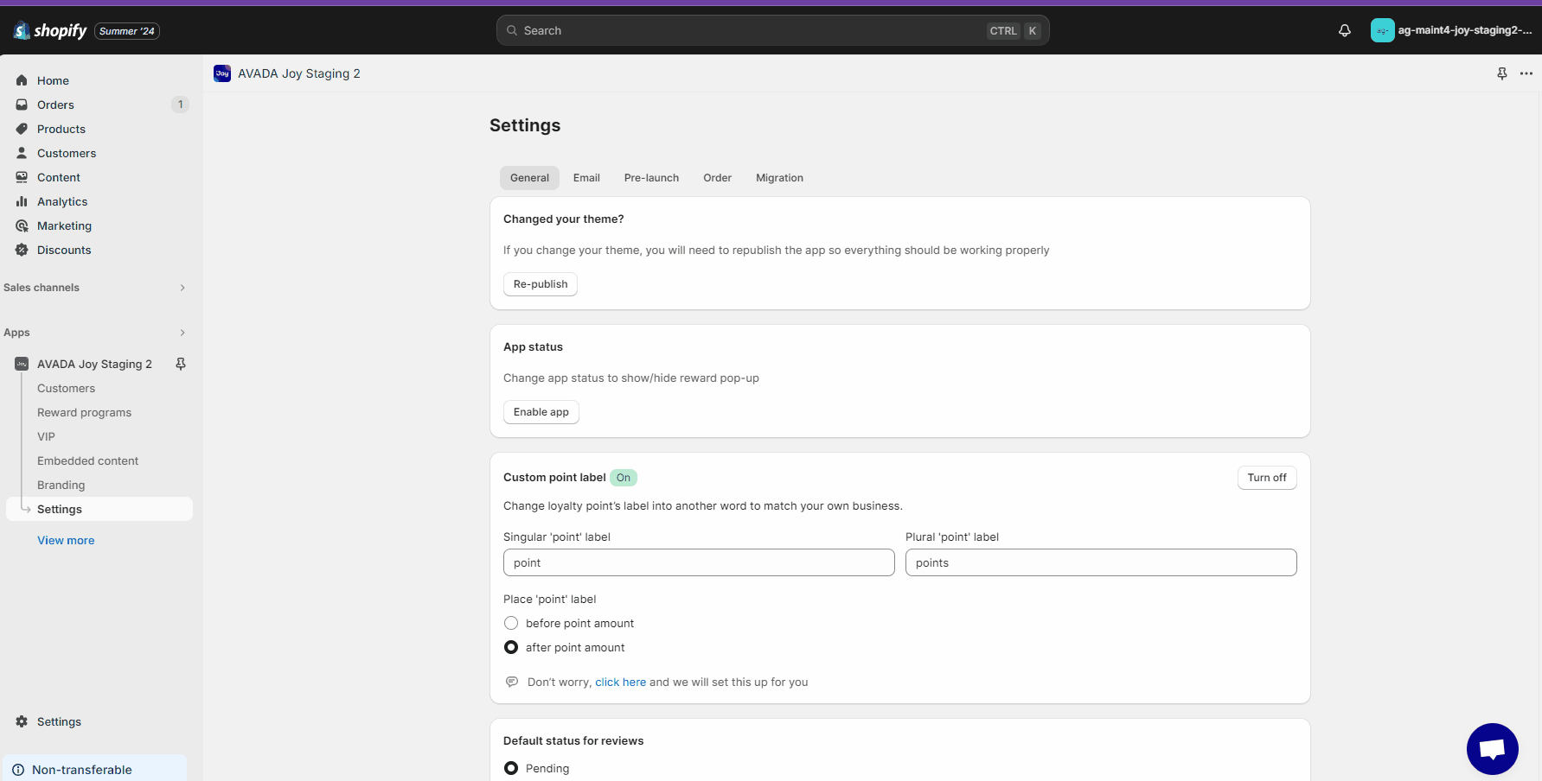Open the live chat bubble widget
This screenshot has width=1542, height=781.
[1492, 748]
